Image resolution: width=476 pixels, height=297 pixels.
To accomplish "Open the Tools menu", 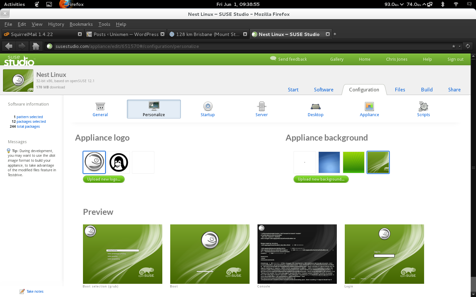I will click(x=104, y=24).
